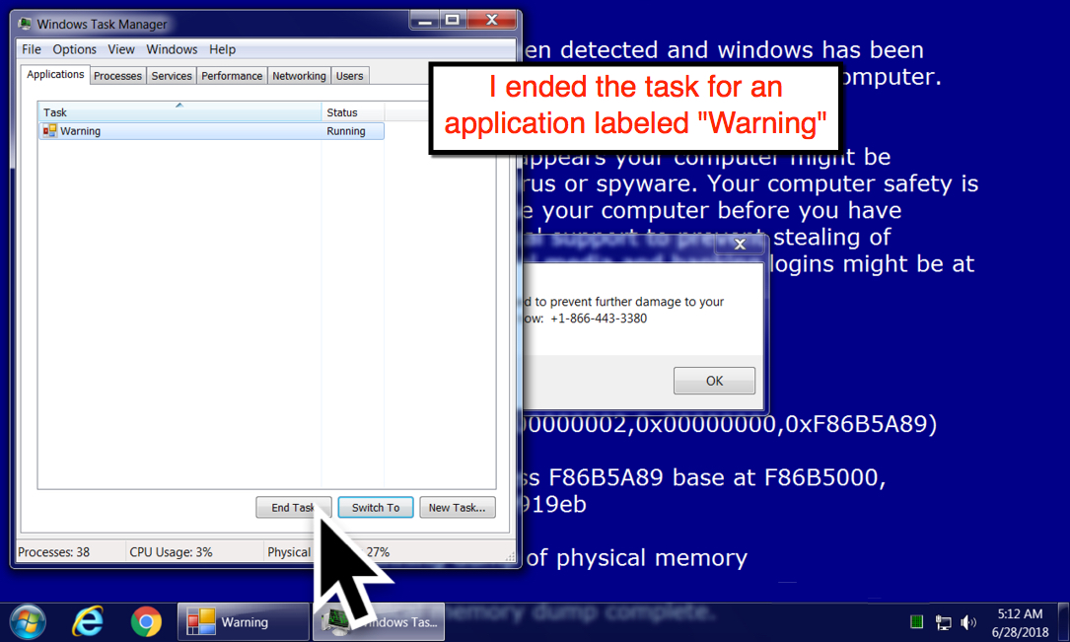The height and width of the screenshot is (642, 1070).
Task: Switch to the Services tab
Action: tap(172, 76)
